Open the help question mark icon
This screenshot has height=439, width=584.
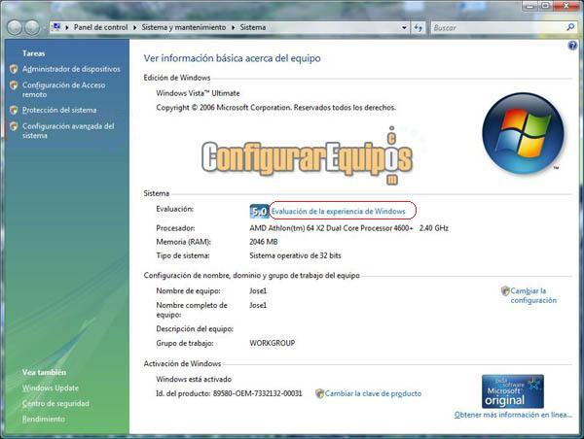pyautogui.click(x=572, y=46)
